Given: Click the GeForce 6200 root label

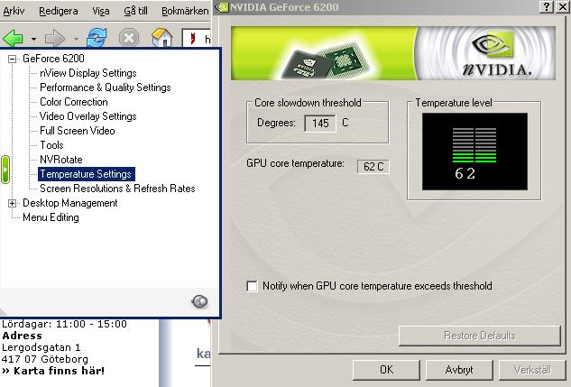Looking at the screenshot, I should point(53,59).
